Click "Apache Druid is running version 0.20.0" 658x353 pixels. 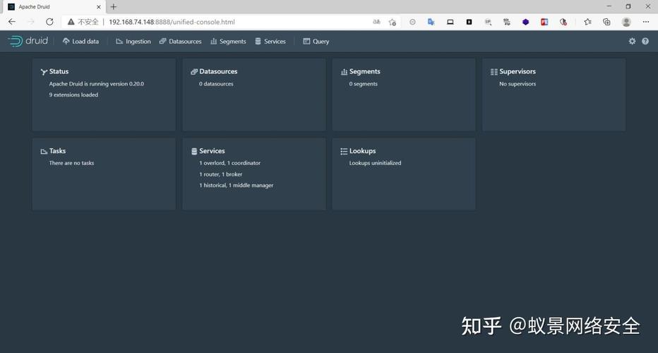[x=97, y=83]
